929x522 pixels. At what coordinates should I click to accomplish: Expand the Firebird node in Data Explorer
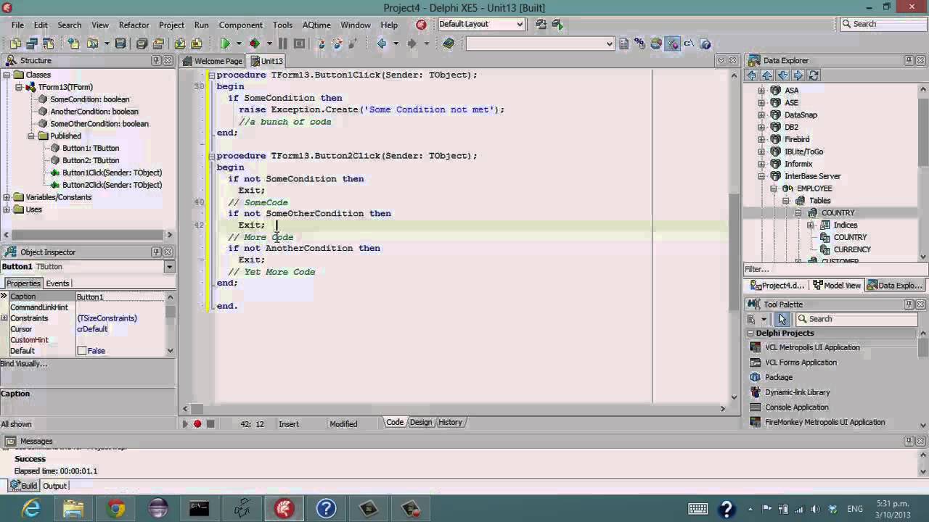[761, 139]
